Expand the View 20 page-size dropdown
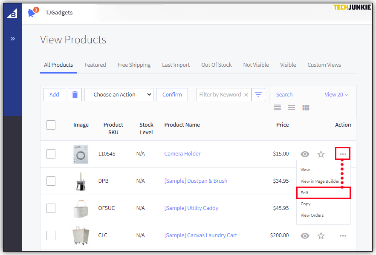 pos(336,95)
